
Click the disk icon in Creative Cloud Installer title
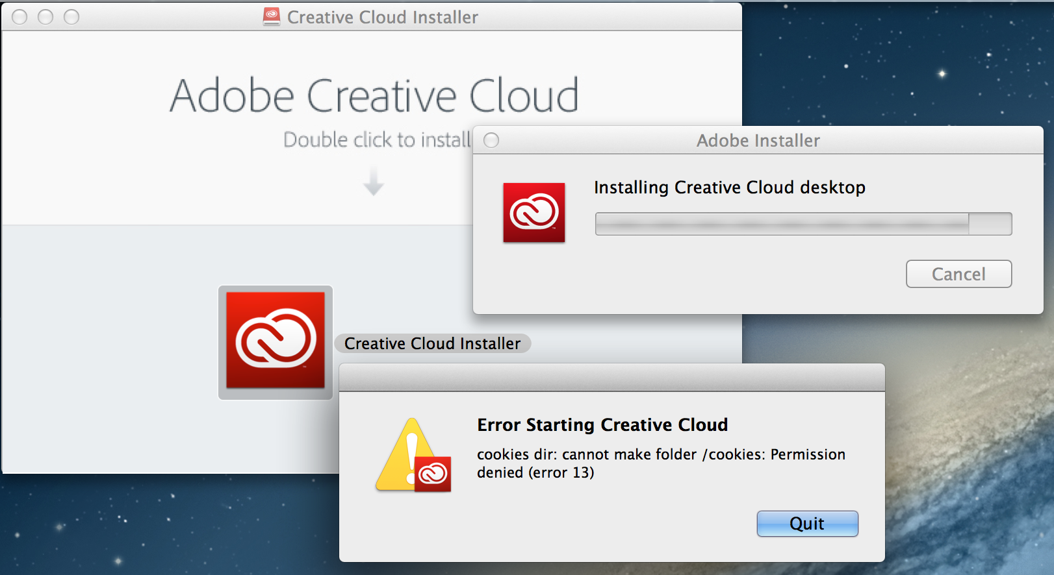272,16
